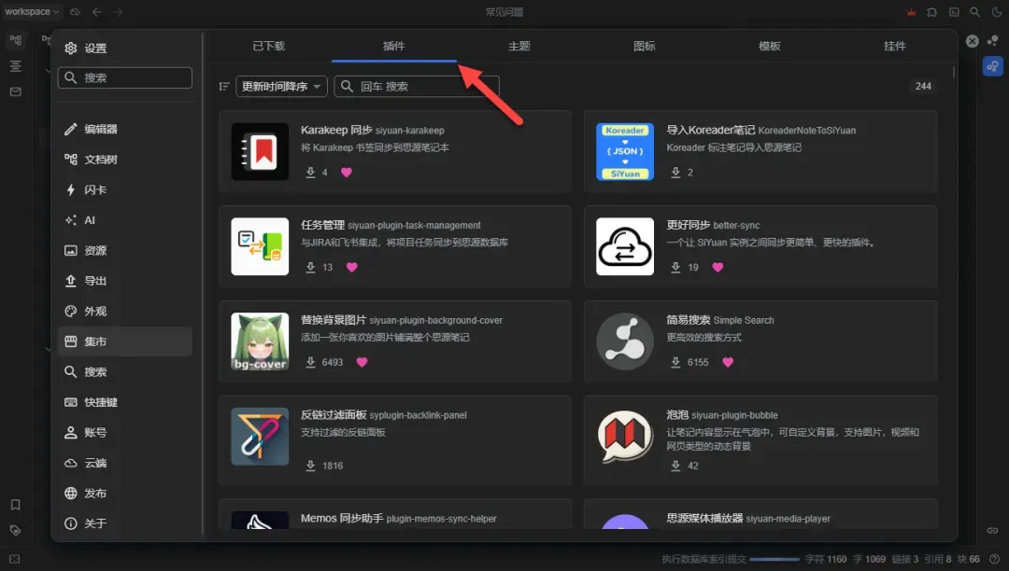The height and width of the screenshot is (571, 1009).
Task: Click the help question-mark icon in status bar
Action: click(x=995, y=560)
